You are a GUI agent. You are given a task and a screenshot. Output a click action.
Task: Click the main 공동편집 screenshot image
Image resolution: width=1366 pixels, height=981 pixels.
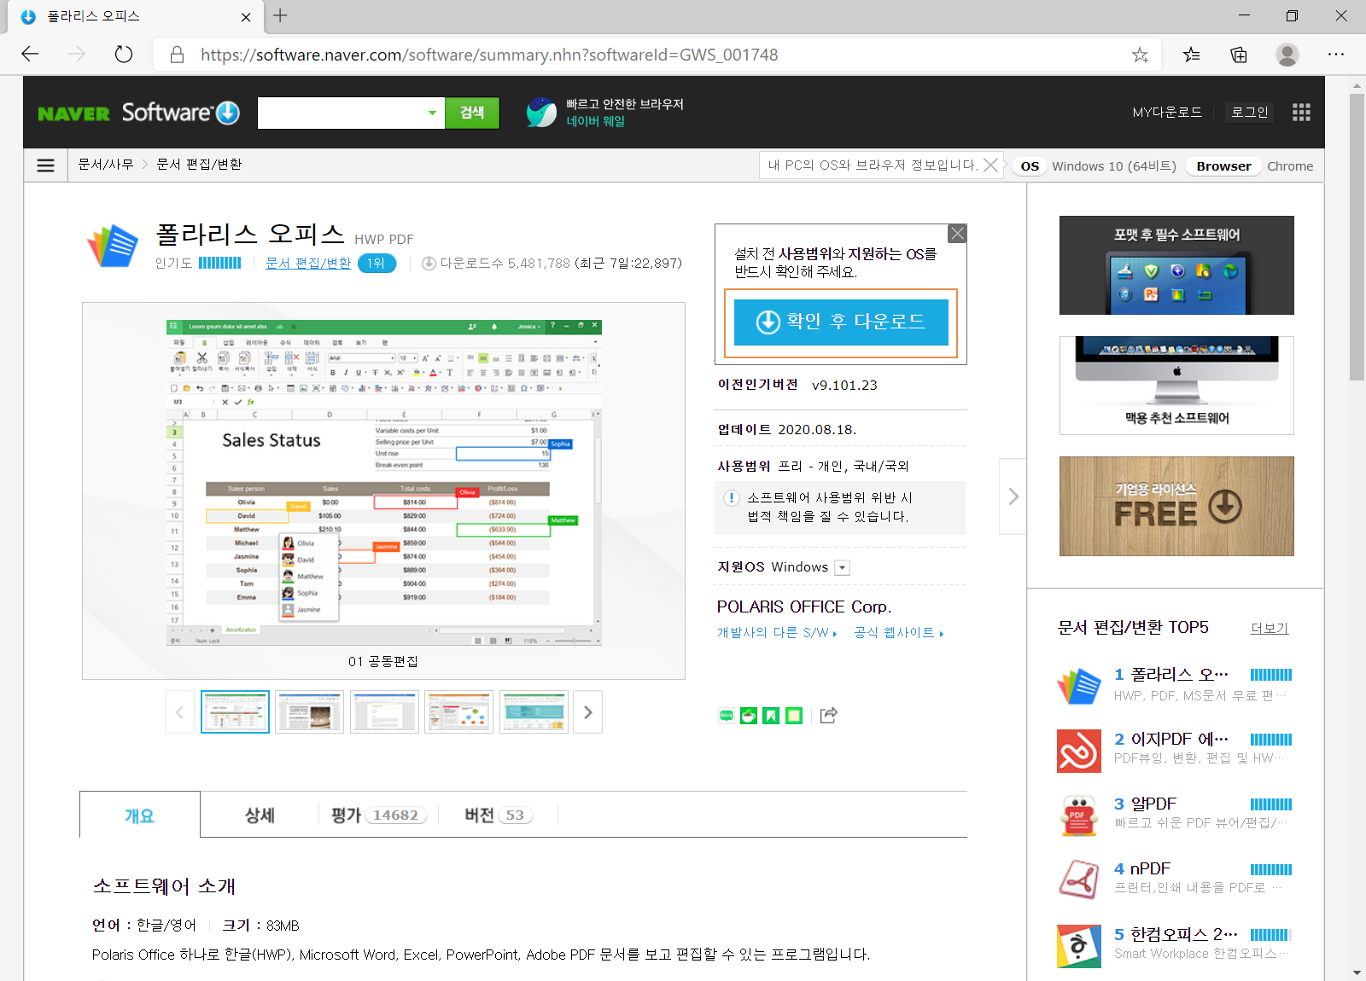click(x=384, y=483)
